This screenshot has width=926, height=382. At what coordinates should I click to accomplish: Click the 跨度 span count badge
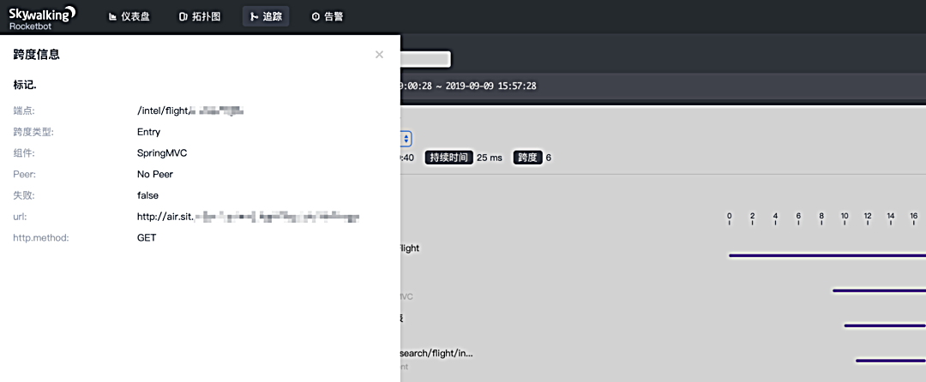coord(527,158)
